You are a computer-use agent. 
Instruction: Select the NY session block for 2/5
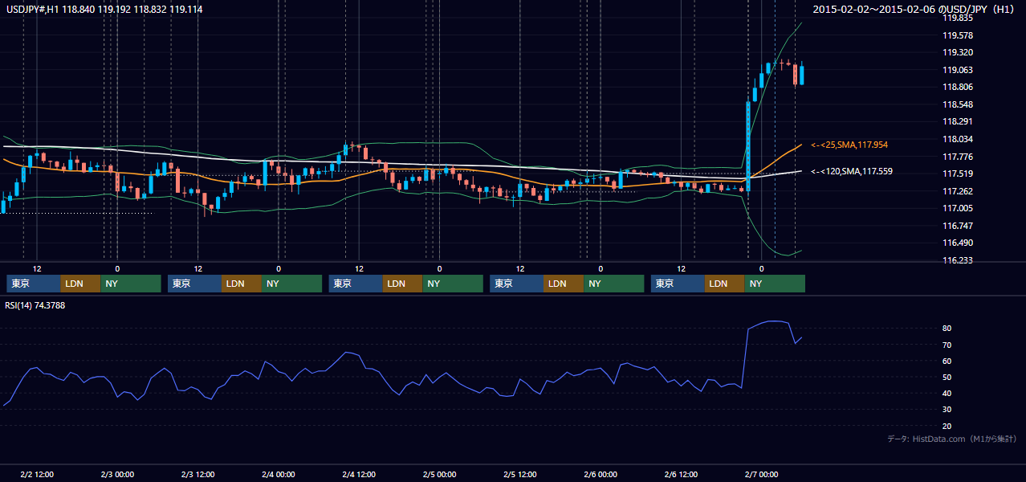614,284
